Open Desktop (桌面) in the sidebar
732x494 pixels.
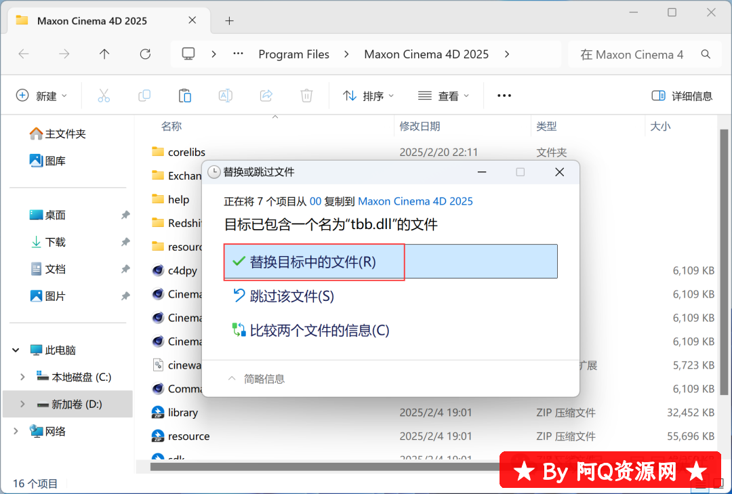pos(47,215)
